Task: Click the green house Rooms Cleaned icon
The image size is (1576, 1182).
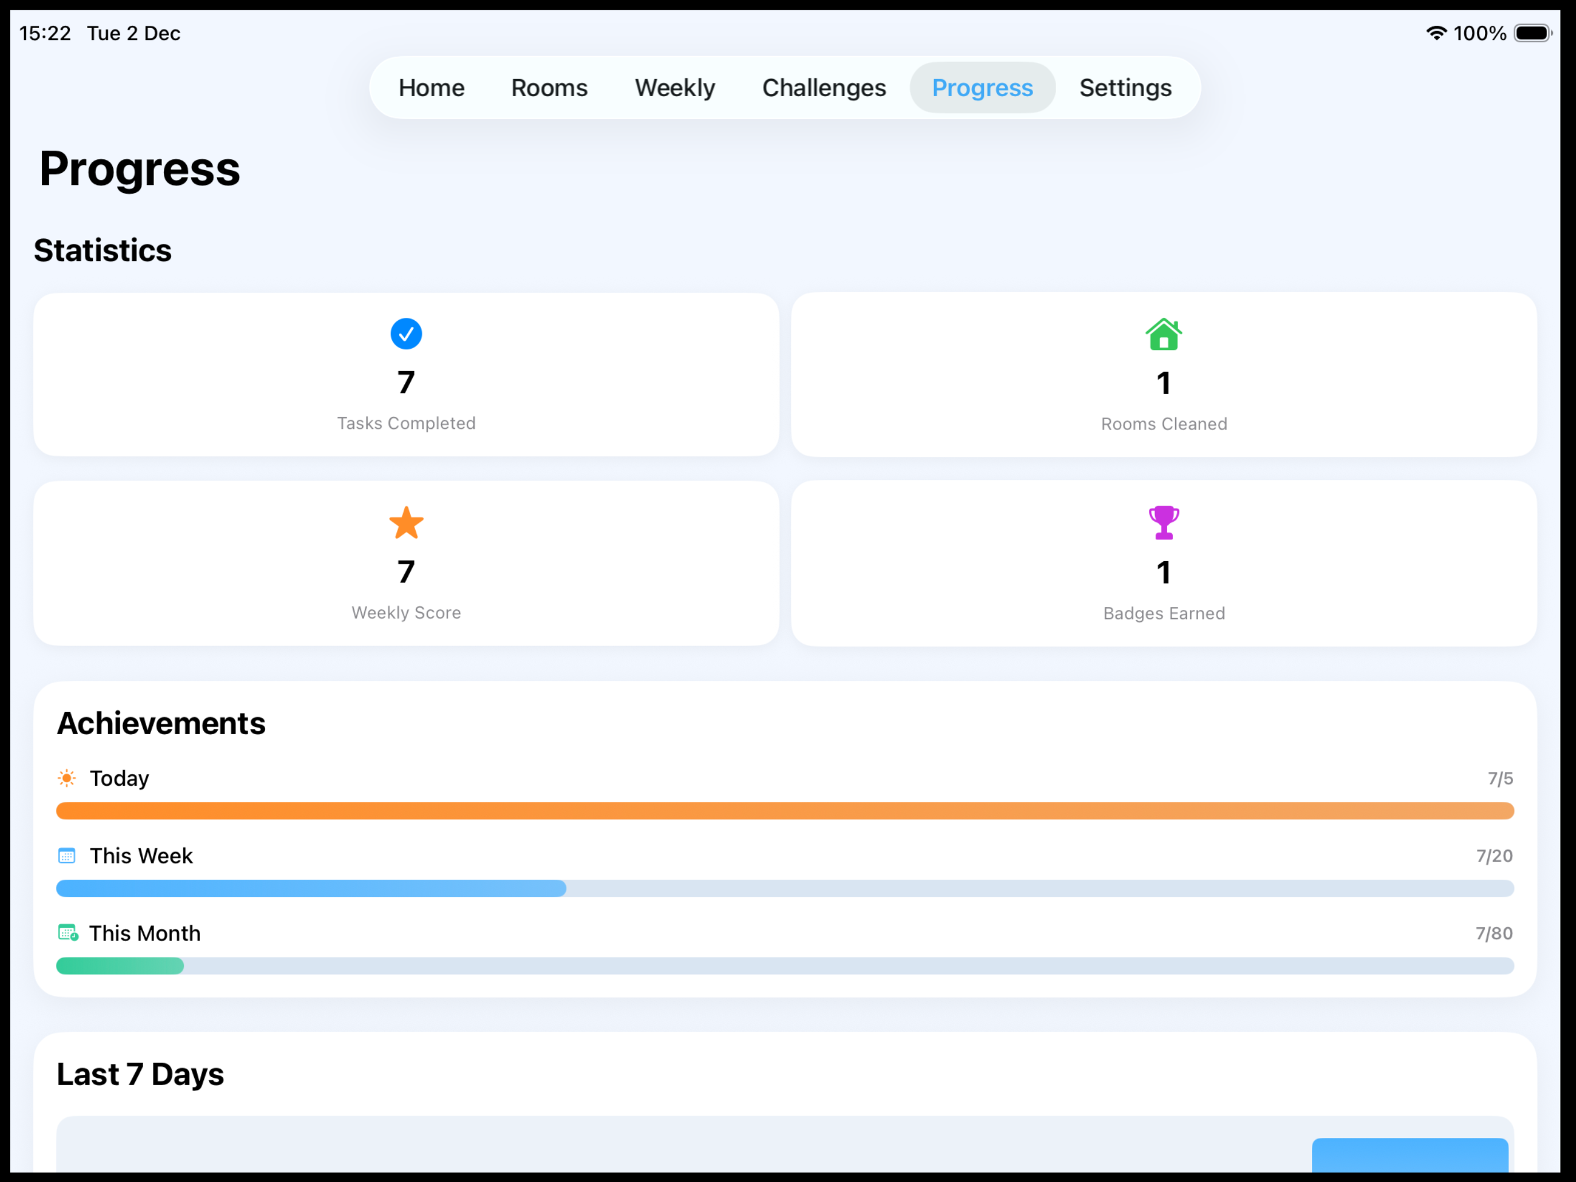Action: point(1164,334)
